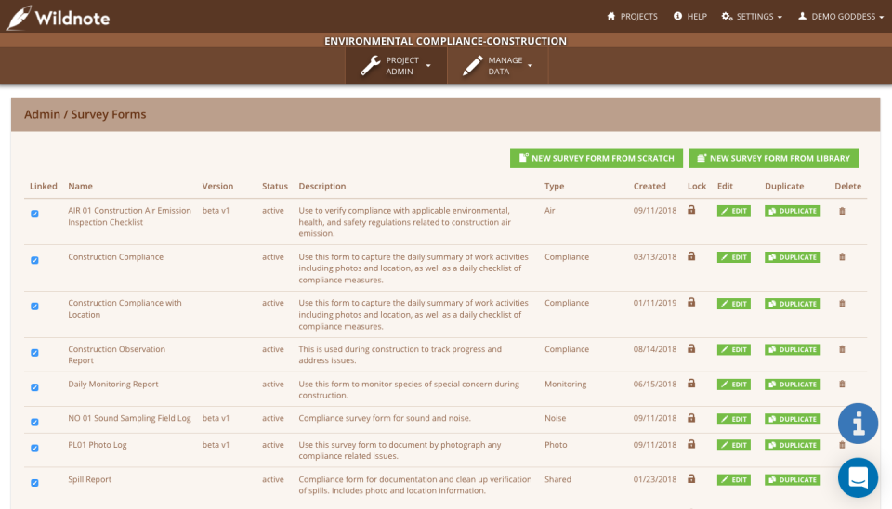The image size is (892, 509).
Task: Open the Help menu item
Action: [690, 17]
